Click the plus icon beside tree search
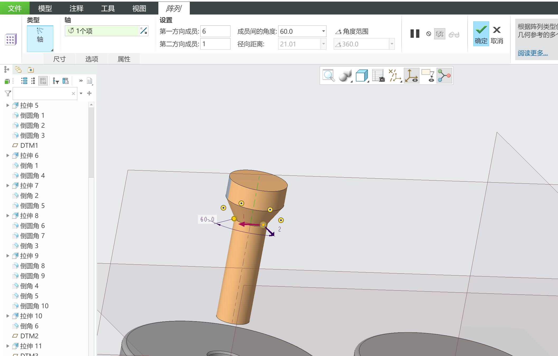The height and width of the screenshot is (356, 558). (x=89, y=93)
